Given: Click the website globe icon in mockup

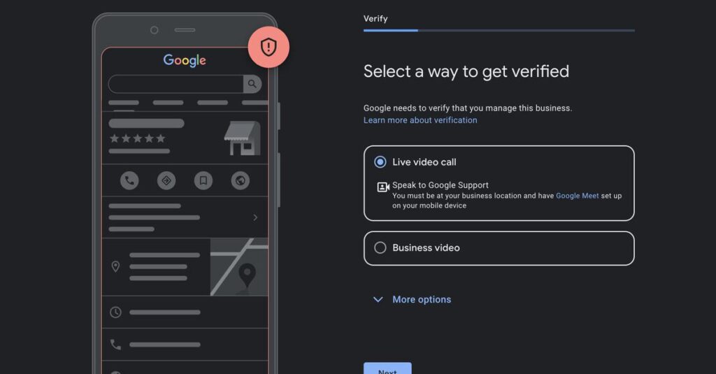Looking at the screenshot, I should pyautogui.click(x=241, y=180).
